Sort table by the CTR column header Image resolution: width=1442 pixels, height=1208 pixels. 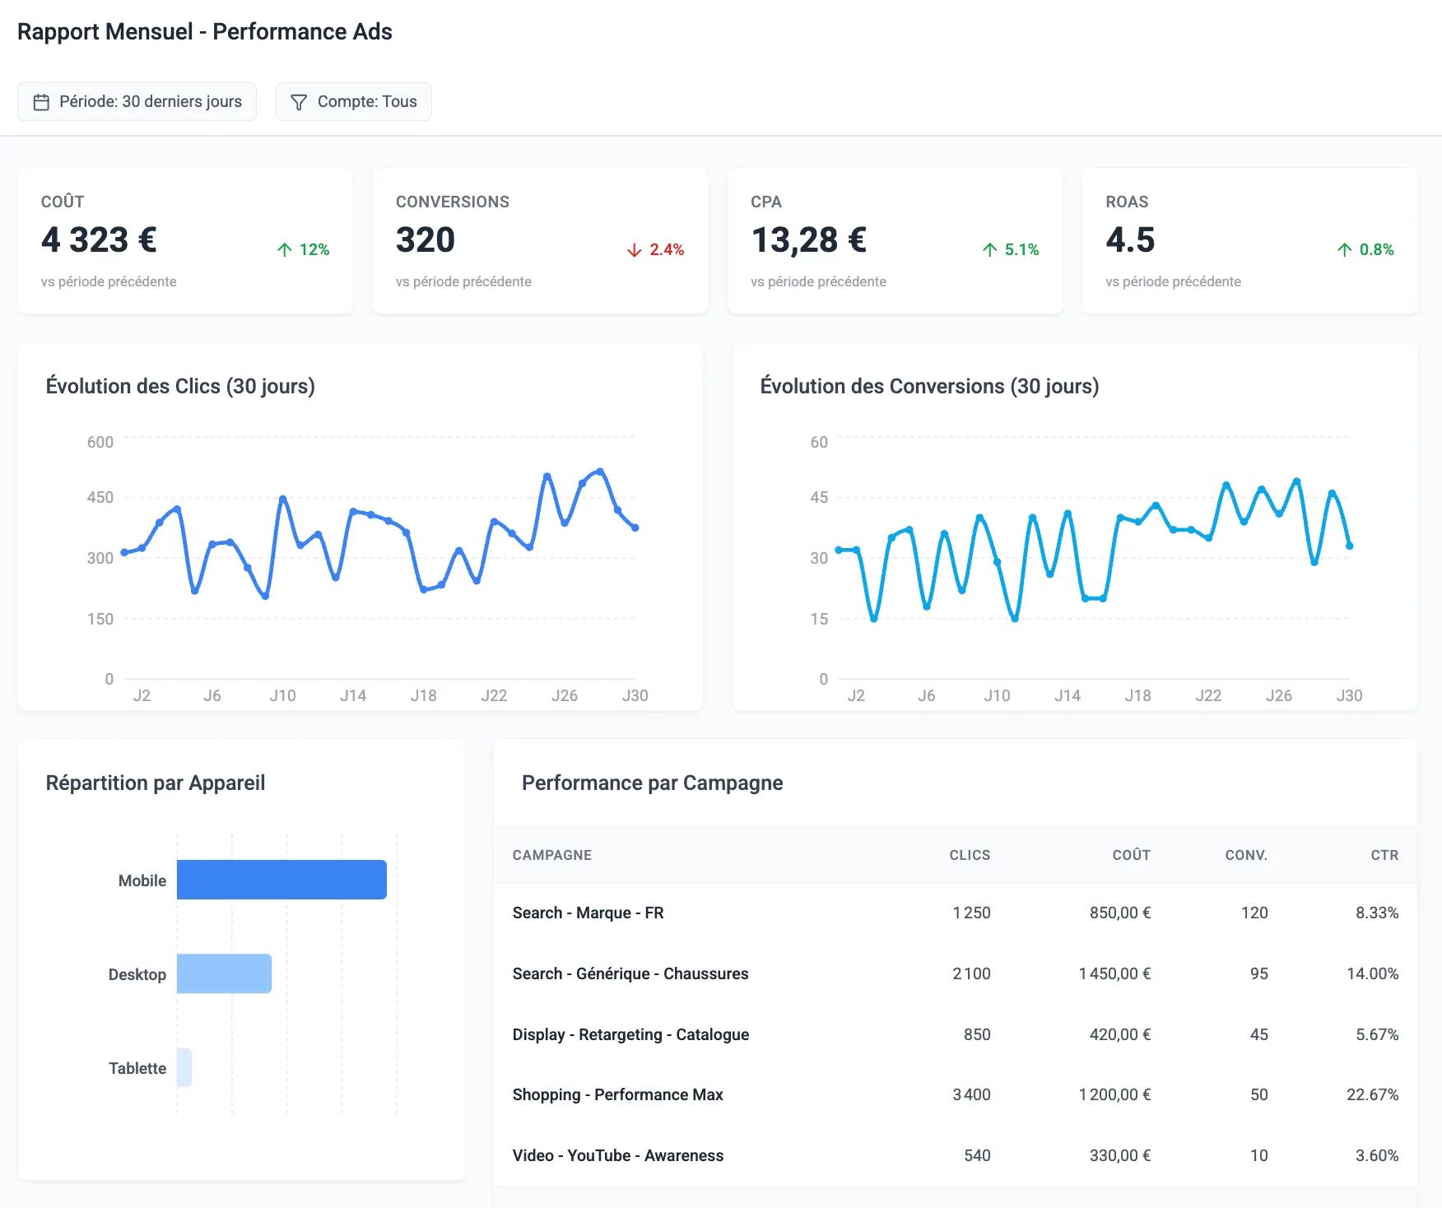1384,855
